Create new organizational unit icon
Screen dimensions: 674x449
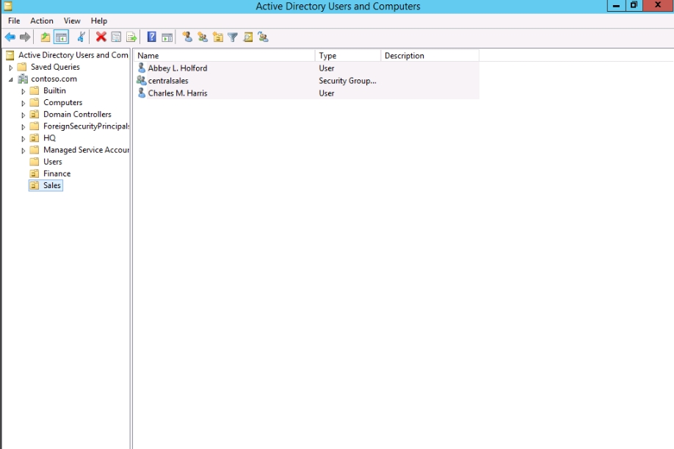218,37
